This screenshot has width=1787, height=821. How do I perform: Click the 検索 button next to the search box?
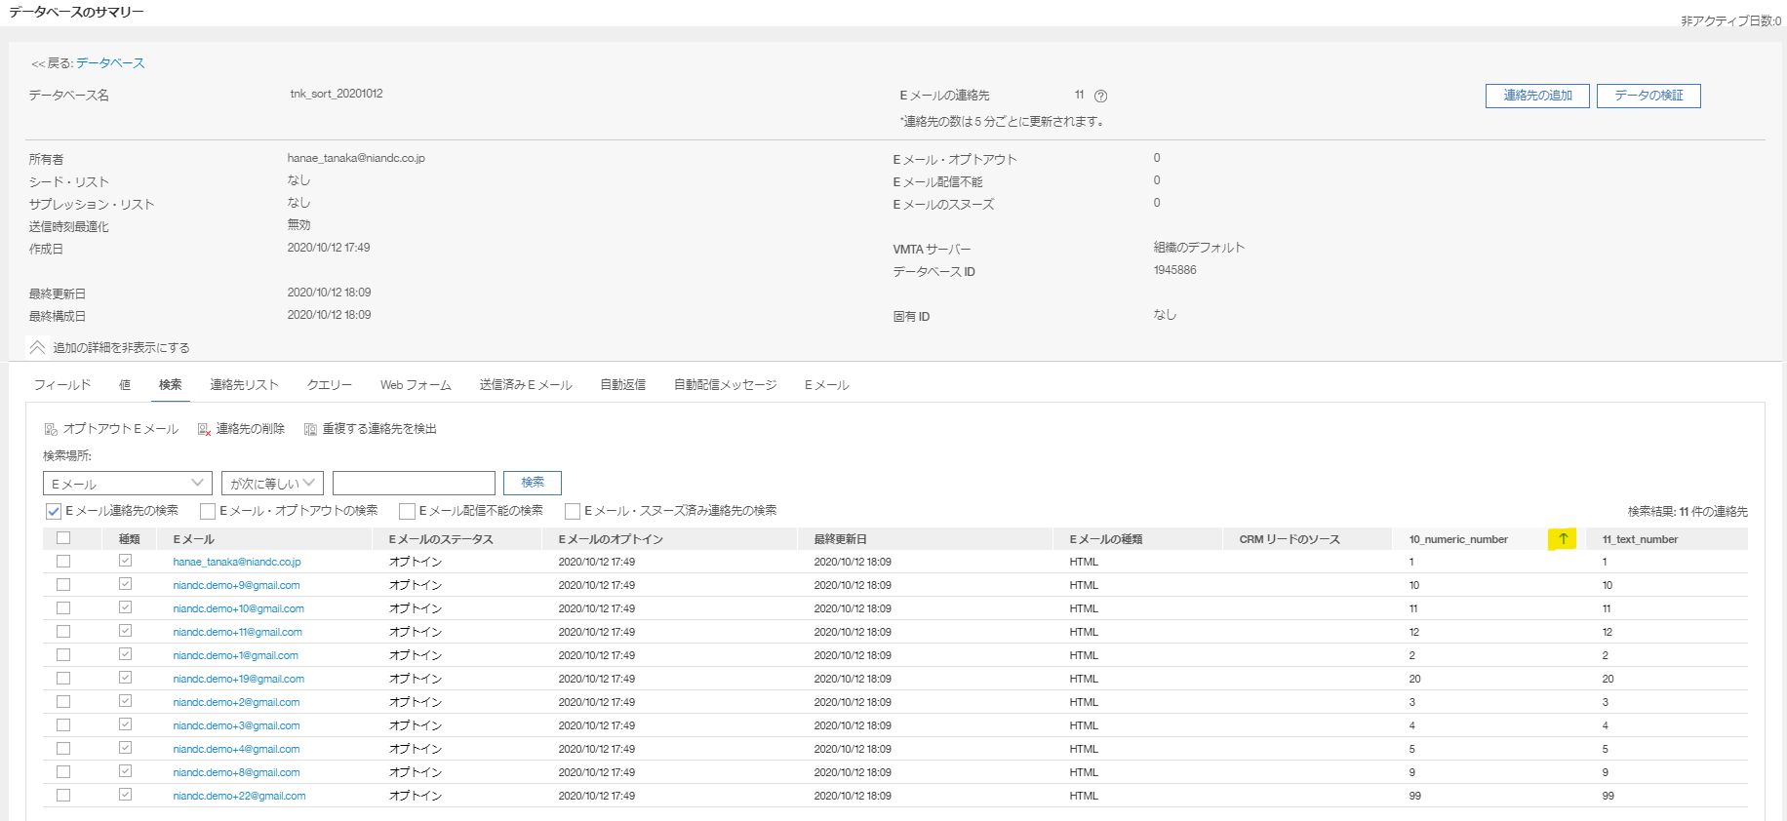[533, 483]
